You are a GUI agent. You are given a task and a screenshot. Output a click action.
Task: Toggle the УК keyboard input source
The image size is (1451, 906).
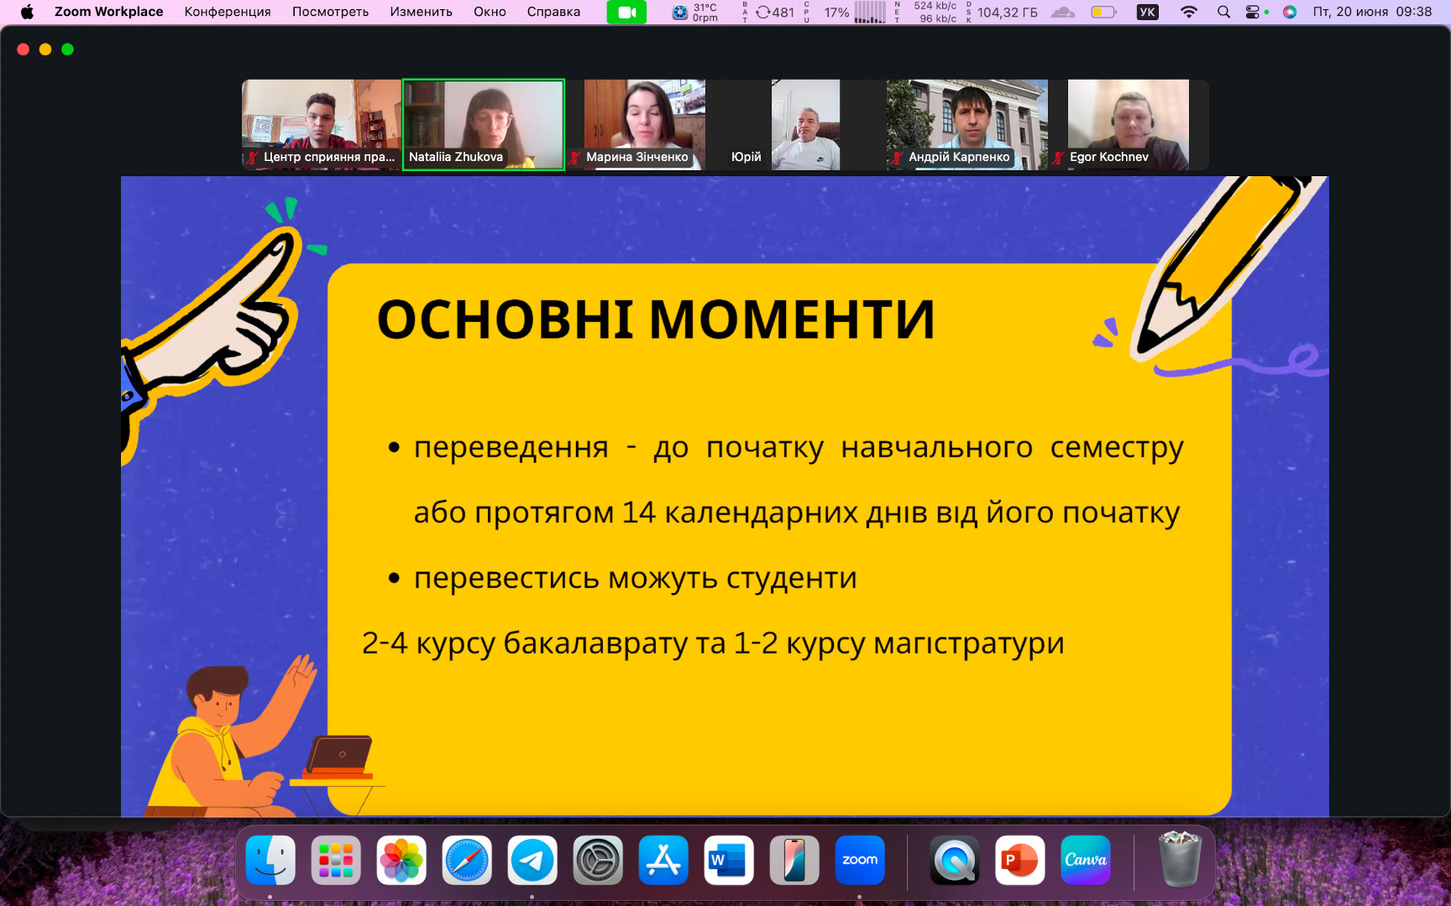[1147, 13]
